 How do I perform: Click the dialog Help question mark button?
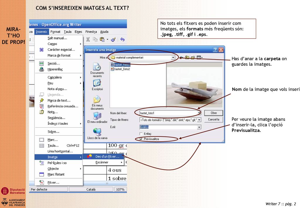pyautogui.click(x=215, y=50)
